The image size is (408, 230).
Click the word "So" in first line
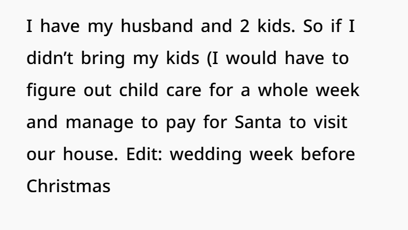(313, 26)
